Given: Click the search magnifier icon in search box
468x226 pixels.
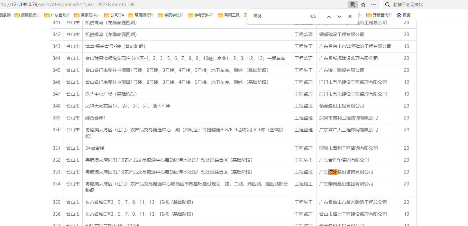Looking at the screenshot, I should [388, 5].
